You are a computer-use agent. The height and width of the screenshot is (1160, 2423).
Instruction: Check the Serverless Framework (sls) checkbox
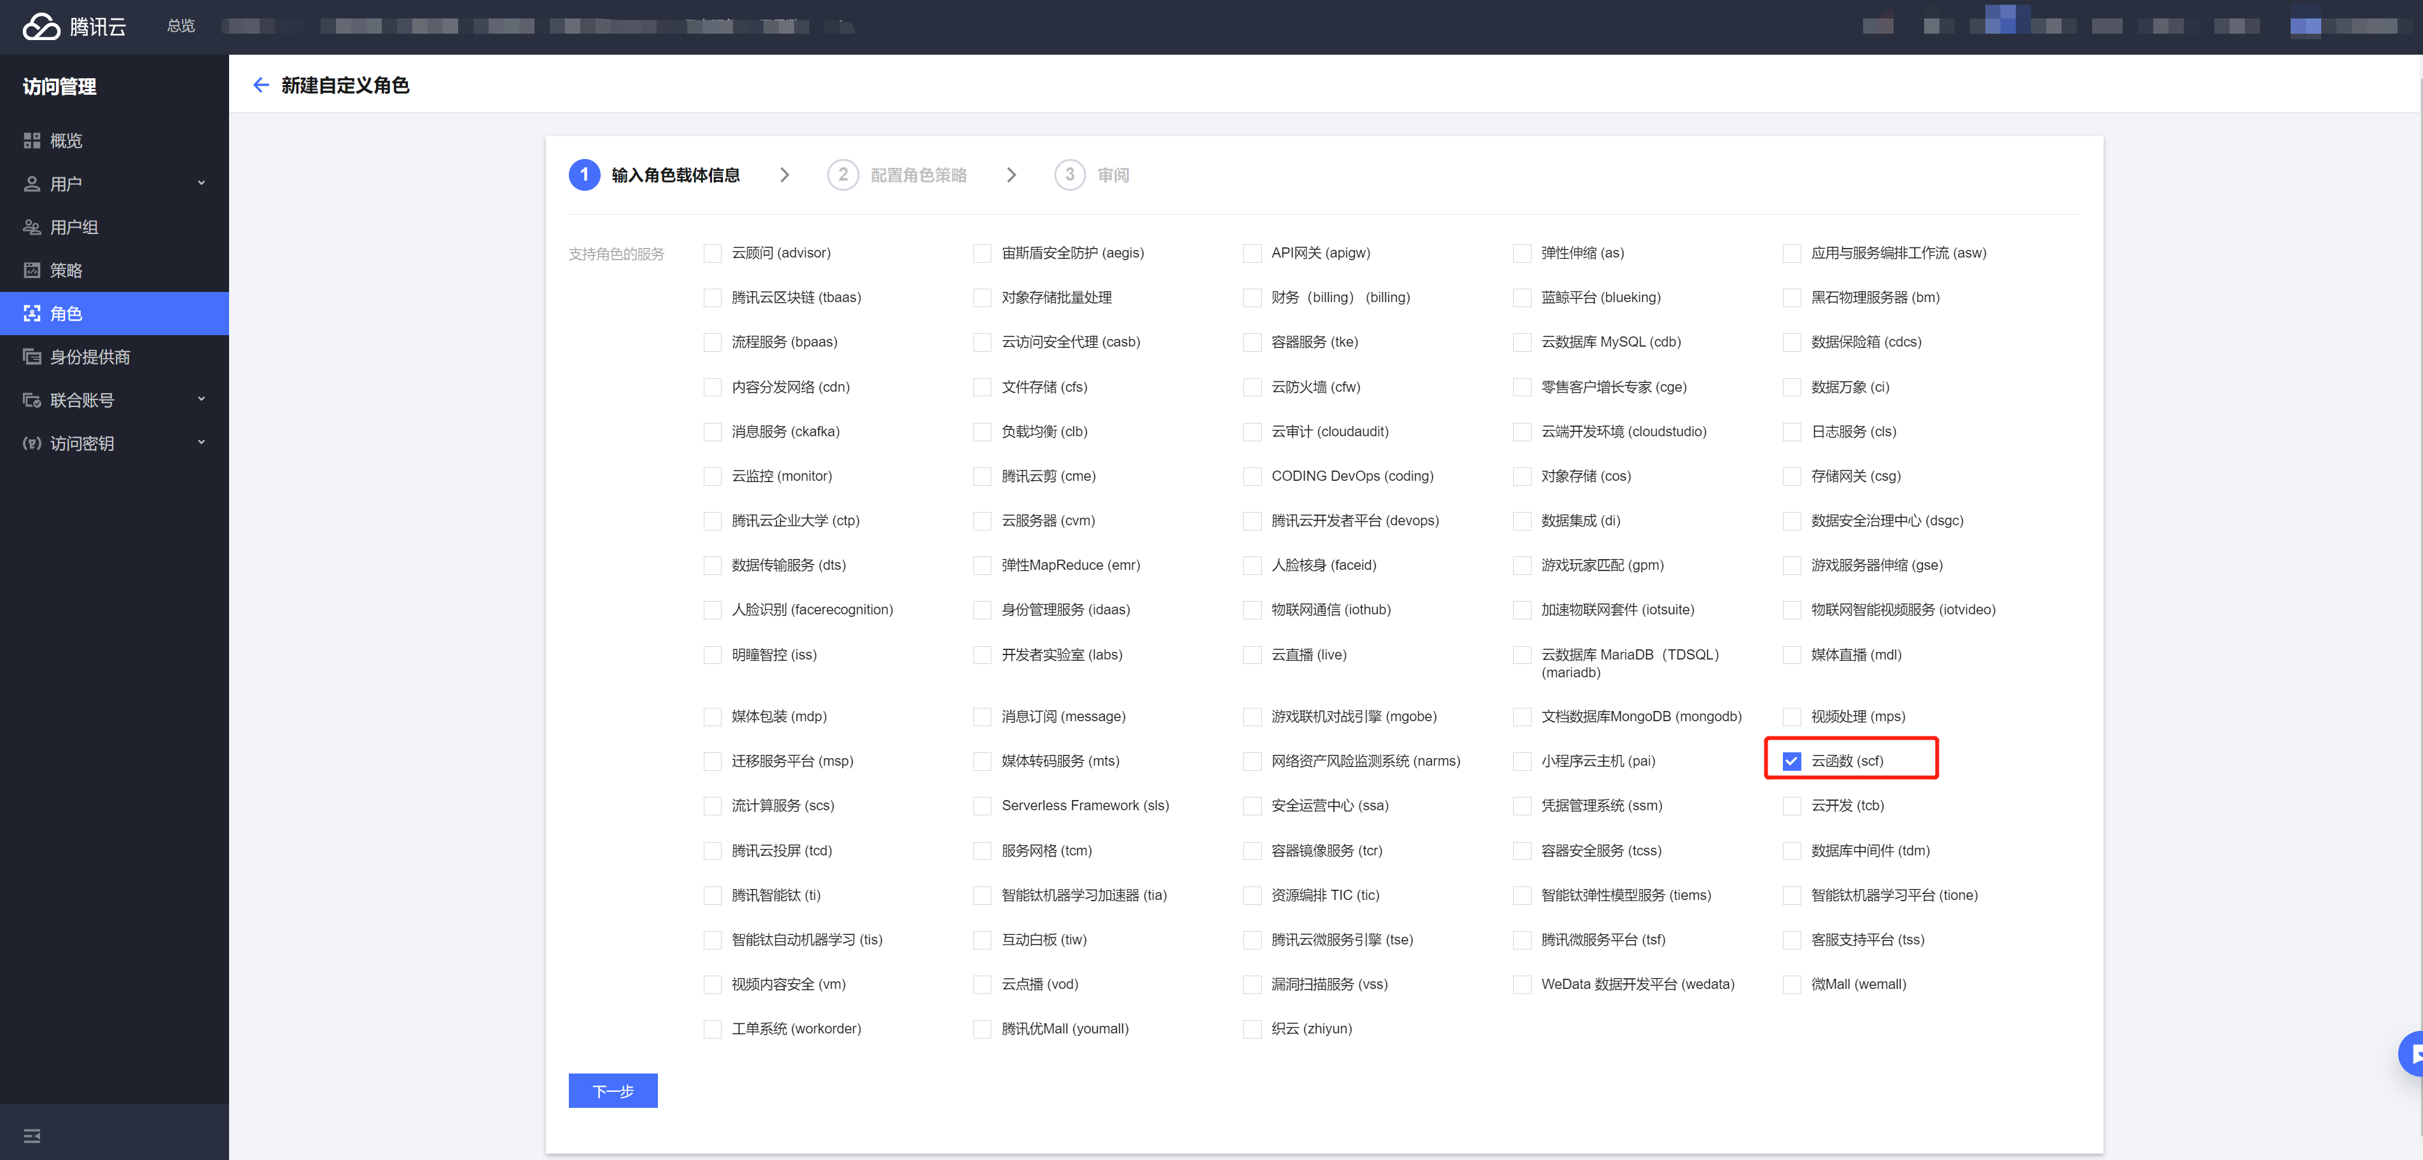click(982, 806)
